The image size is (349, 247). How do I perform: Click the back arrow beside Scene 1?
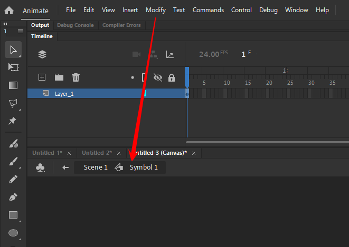click(65, 167)
